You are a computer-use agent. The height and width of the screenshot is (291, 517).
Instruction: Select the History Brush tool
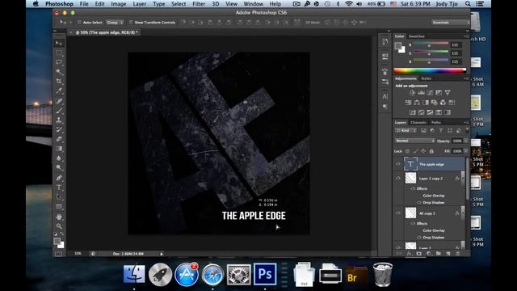pos(59,129)
